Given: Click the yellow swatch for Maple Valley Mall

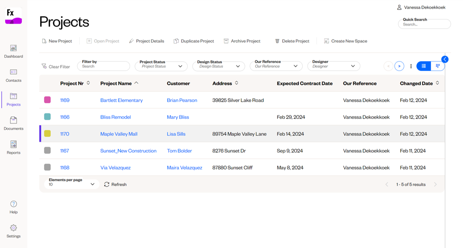Looking at the screenshot, I should click(47, 133).
